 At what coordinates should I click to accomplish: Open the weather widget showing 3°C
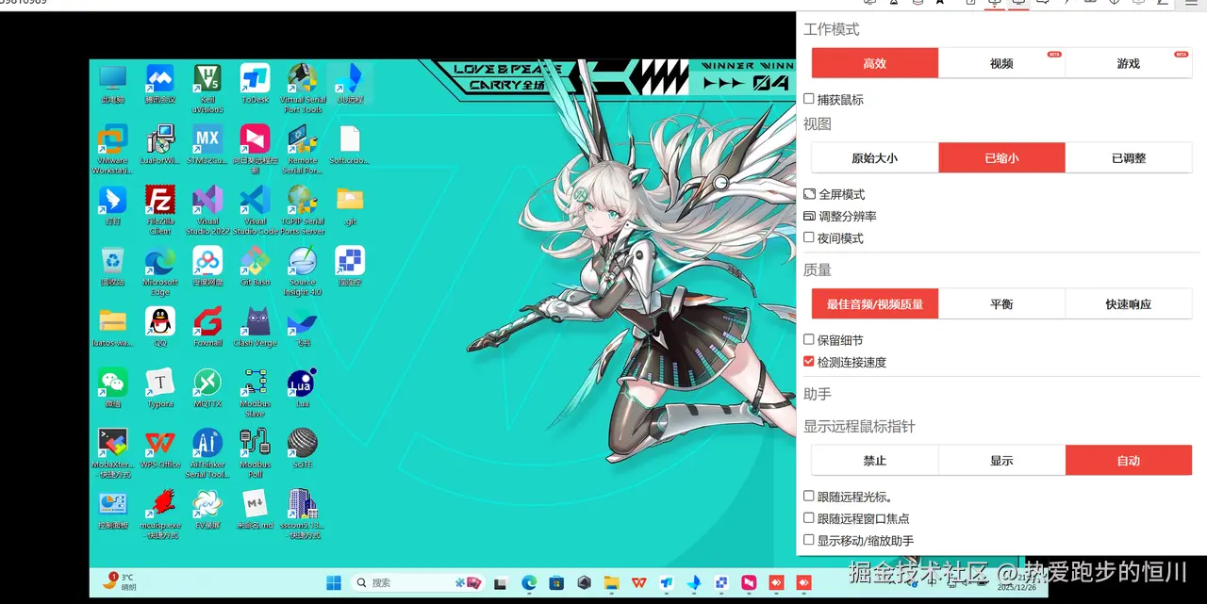[119, 581]
